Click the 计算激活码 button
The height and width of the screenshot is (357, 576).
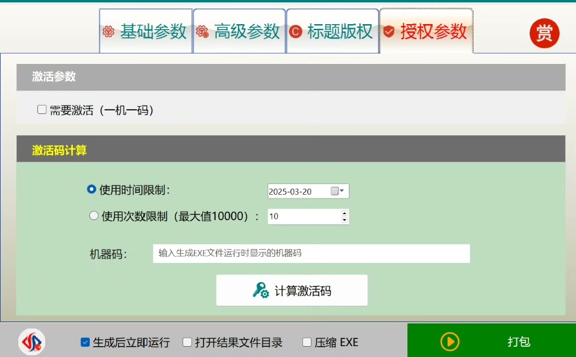tap(292, 290)
